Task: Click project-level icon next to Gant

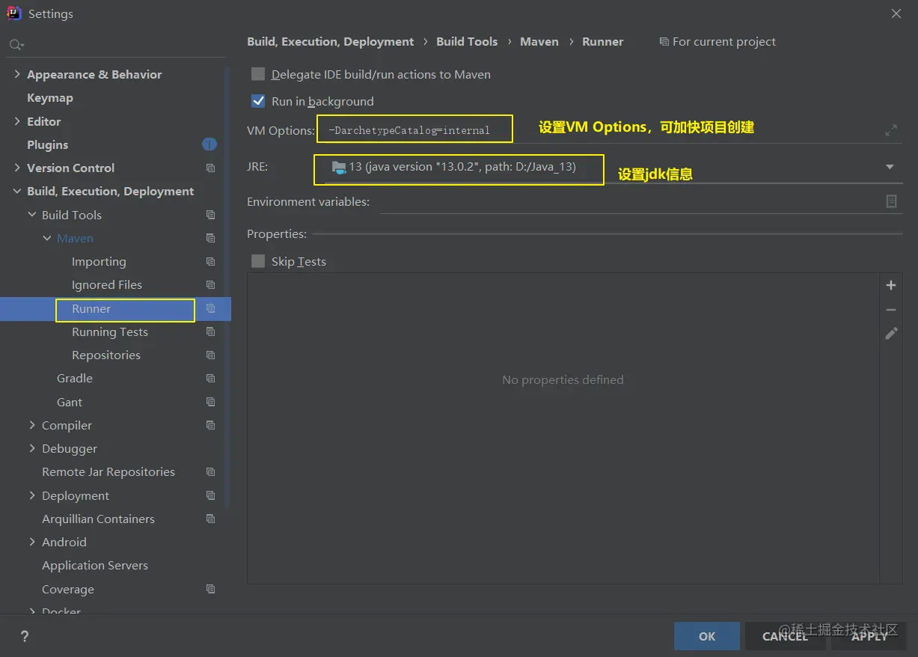Action: click(x=210, y=402)
